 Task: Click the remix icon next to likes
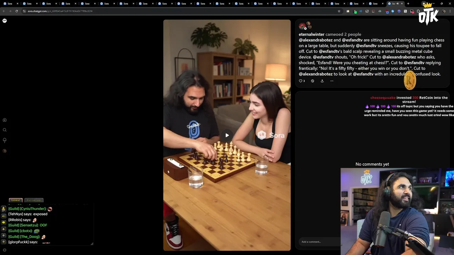pyautogui.click(x=312, y=81)
